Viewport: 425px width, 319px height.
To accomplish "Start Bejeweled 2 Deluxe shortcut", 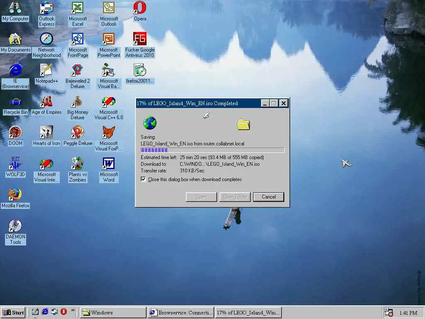I will pyautogui.click(x=78, y=76).
